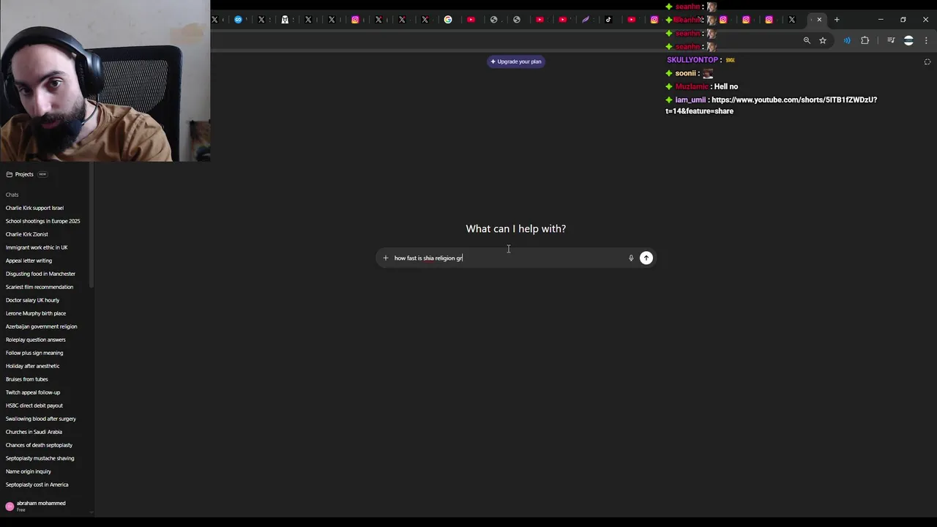Open chat 'Holiday after anesthetic'
937x527 pixels.
tap(32, 366)
